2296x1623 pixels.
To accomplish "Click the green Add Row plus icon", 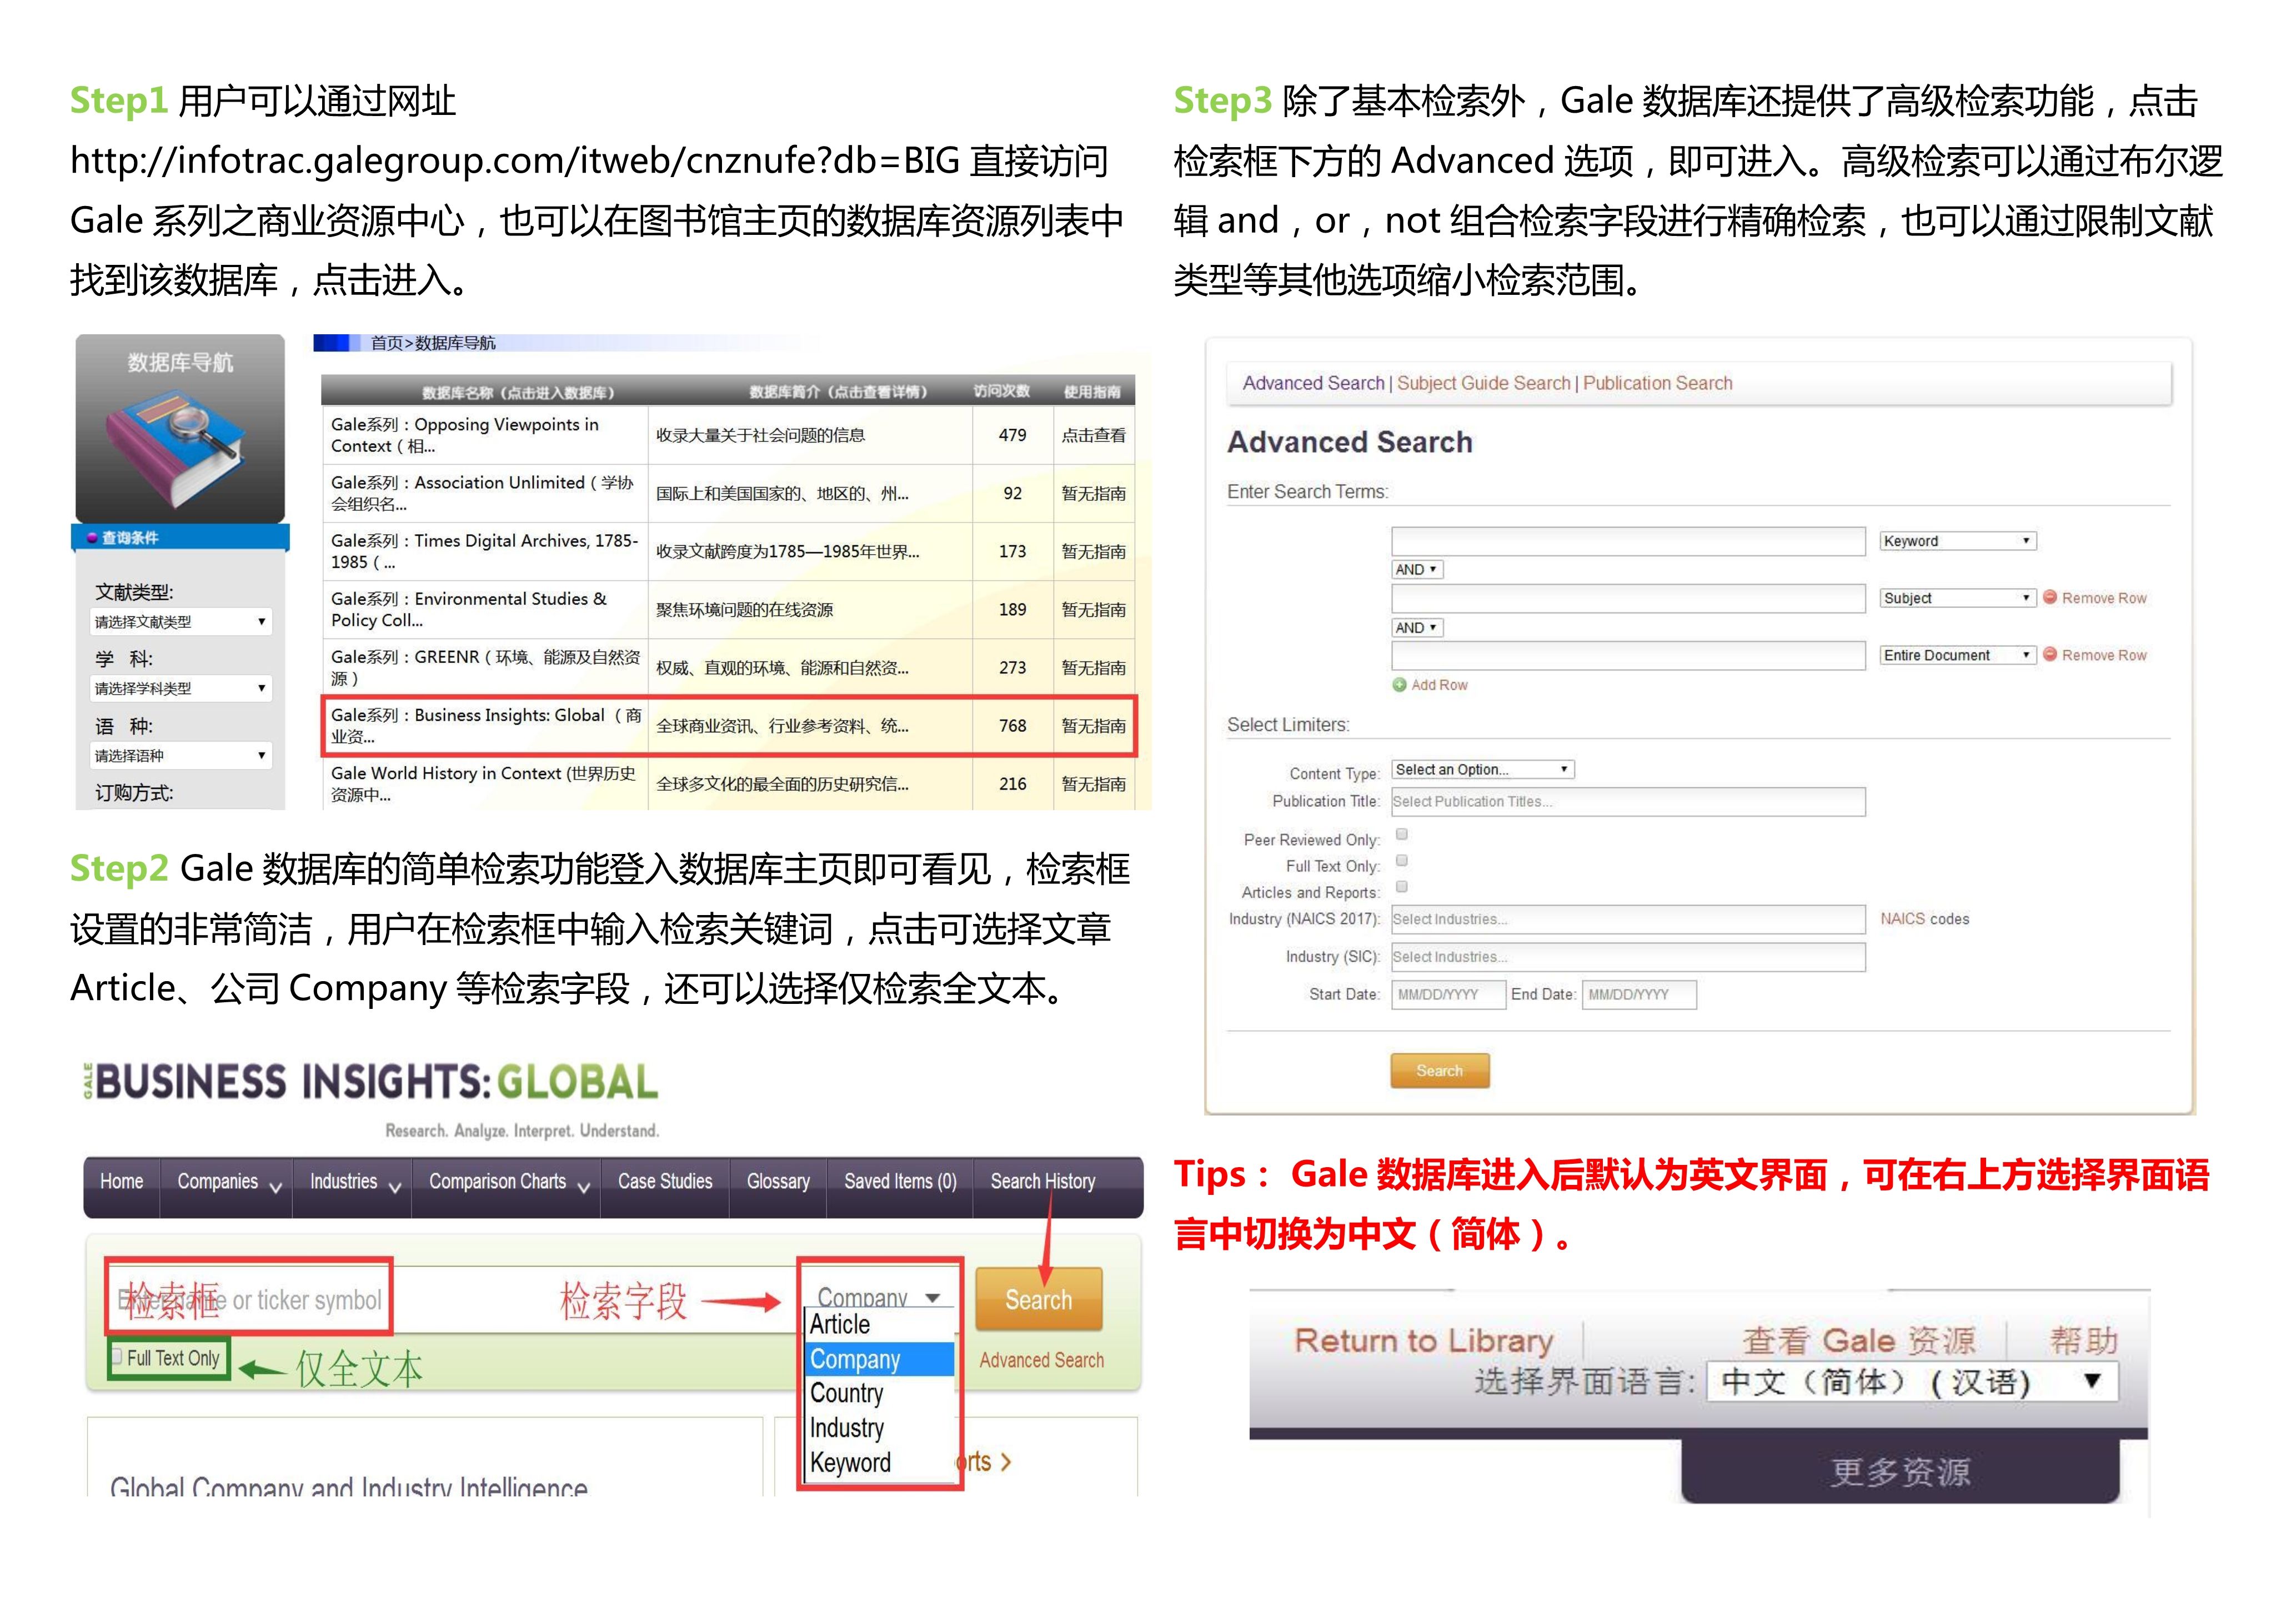I will tap(1399, 685).
